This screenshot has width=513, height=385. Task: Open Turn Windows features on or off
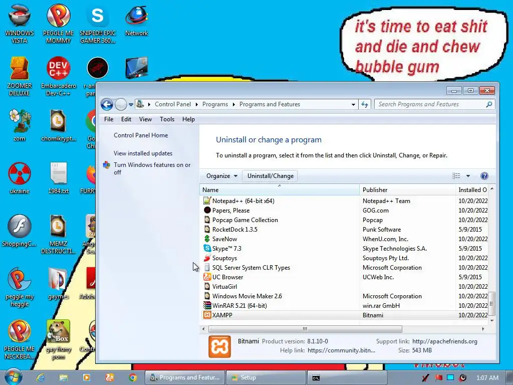(x=152, y=168)
